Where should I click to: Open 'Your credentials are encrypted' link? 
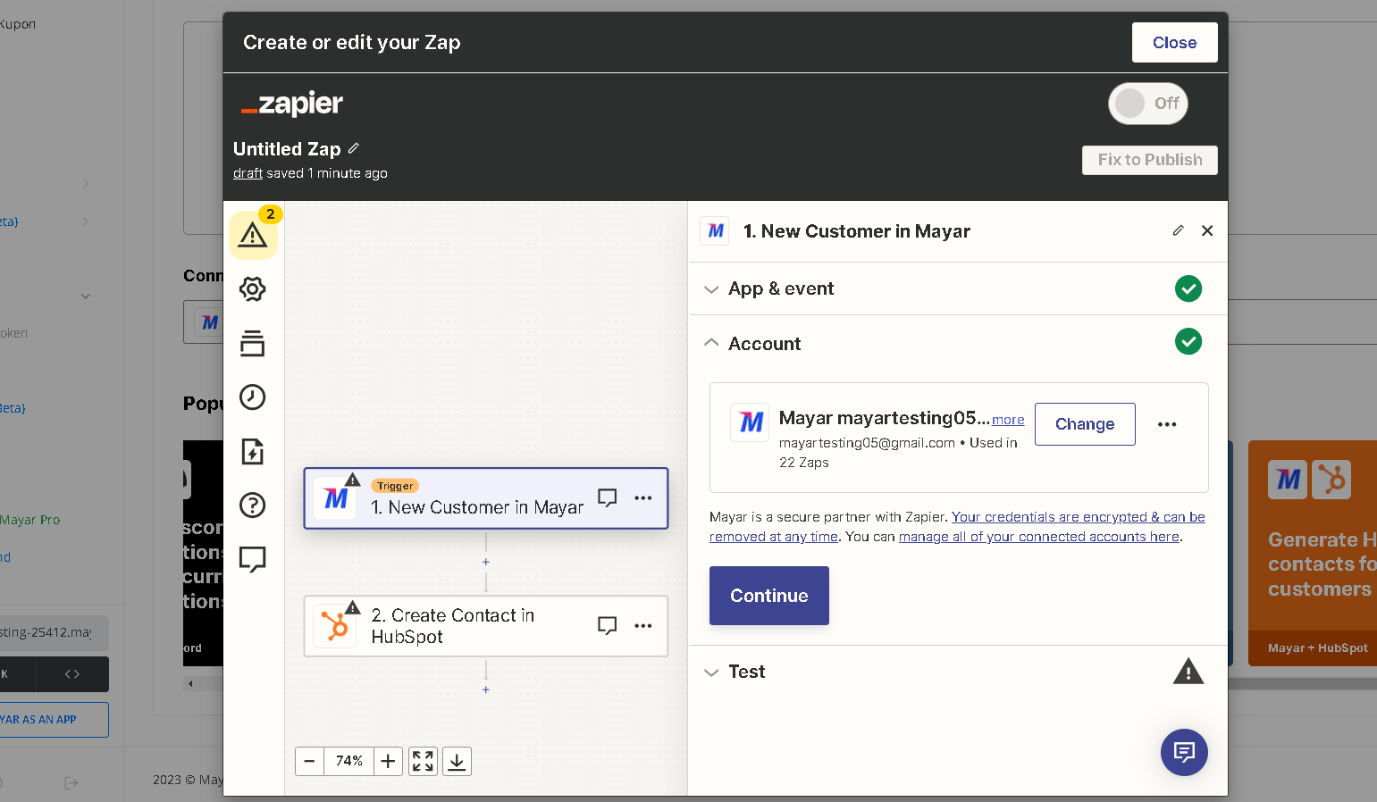point(957,527)
